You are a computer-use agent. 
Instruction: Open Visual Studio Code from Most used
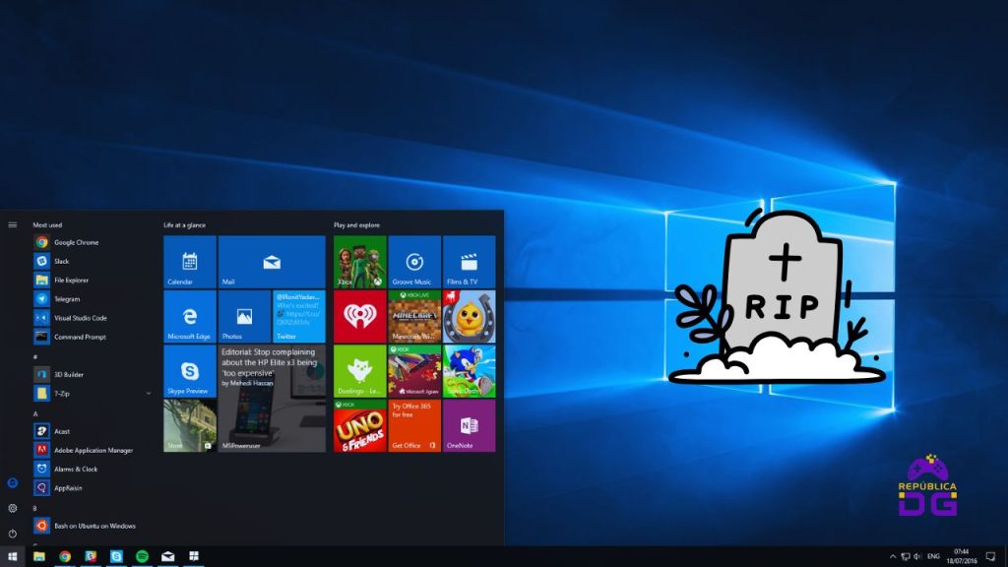(80, 318)
